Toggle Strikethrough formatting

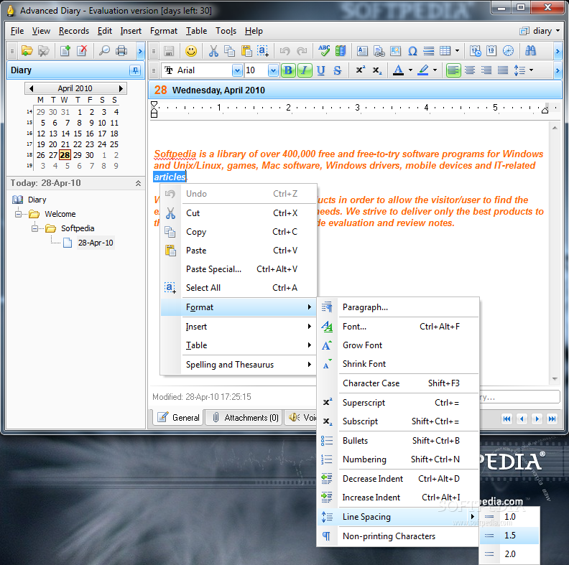[x=338, y=70]
